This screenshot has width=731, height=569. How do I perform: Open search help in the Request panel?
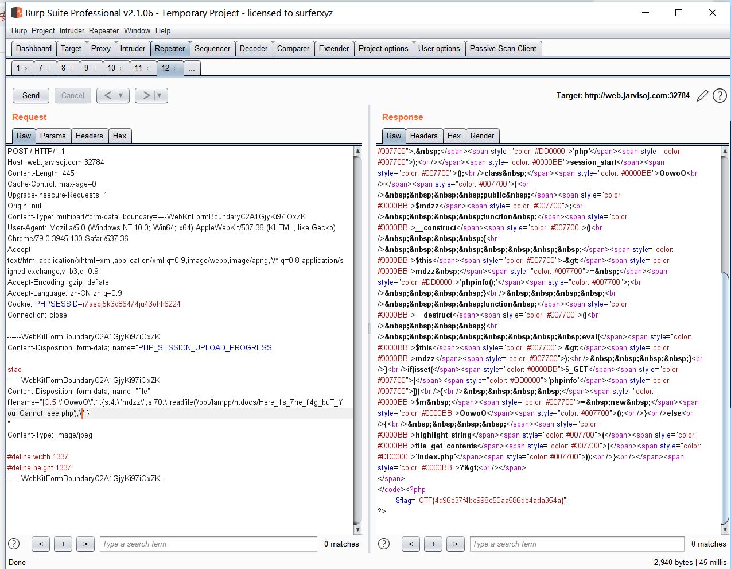14,544
